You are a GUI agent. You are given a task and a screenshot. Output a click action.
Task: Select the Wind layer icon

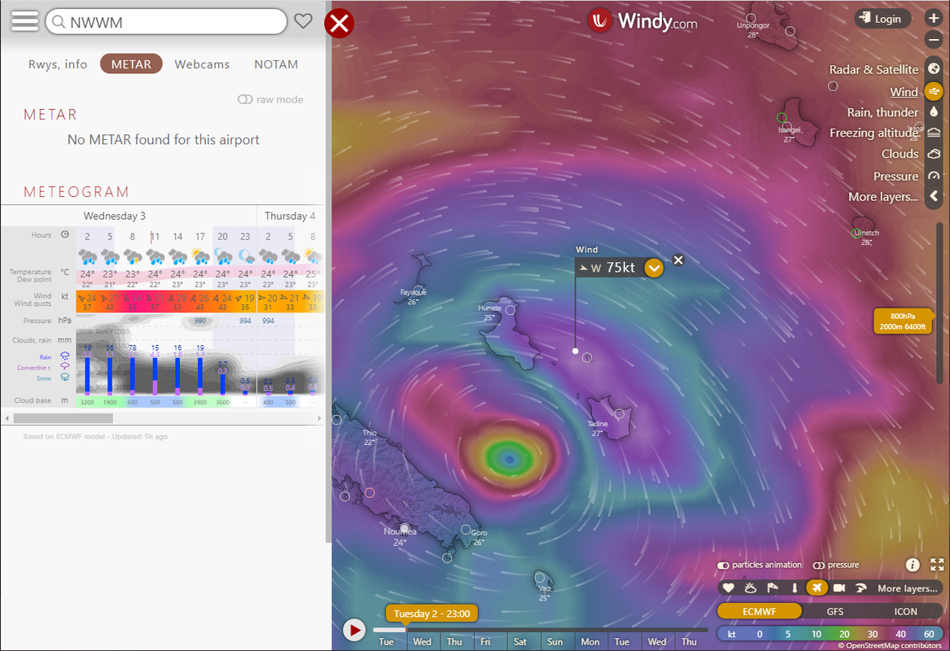pos(934,92)
